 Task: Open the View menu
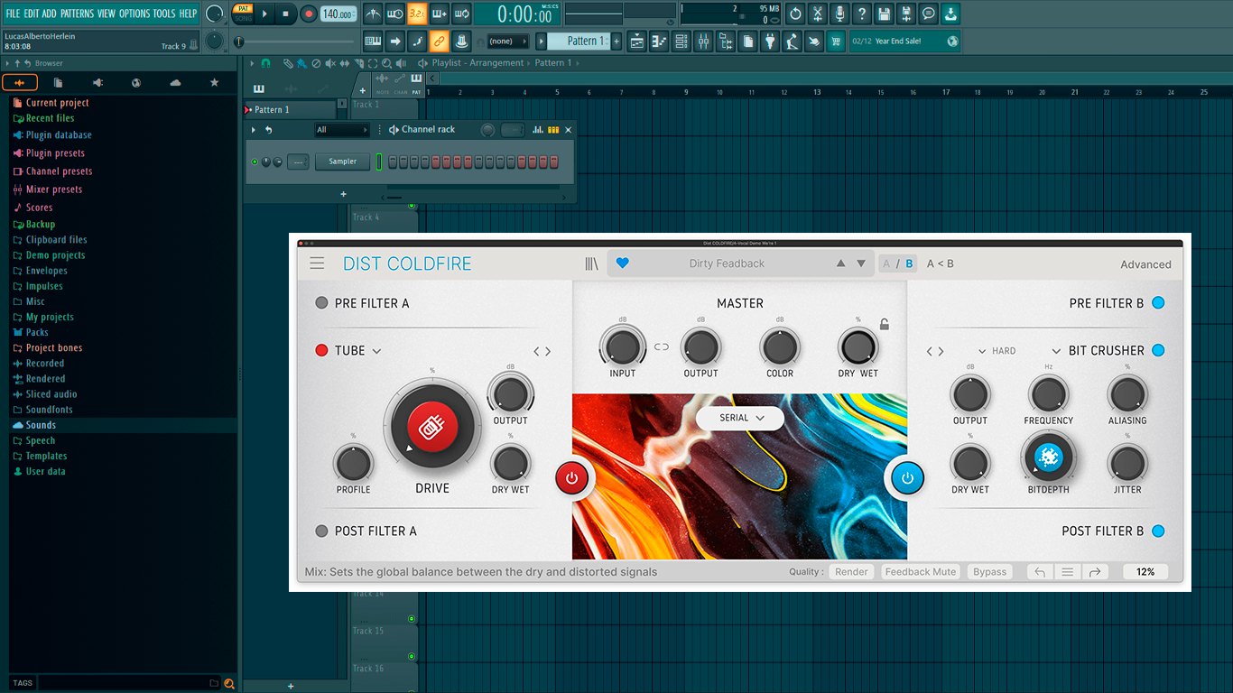click(107, 14)
